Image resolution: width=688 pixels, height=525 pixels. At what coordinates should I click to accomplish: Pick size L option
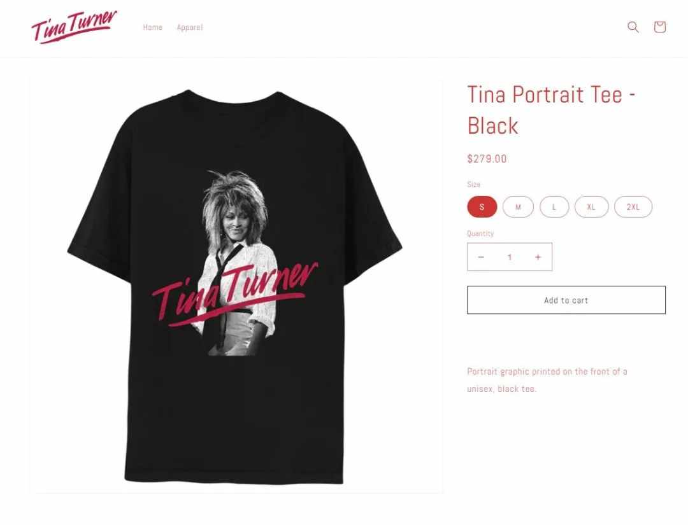[554, 207]
